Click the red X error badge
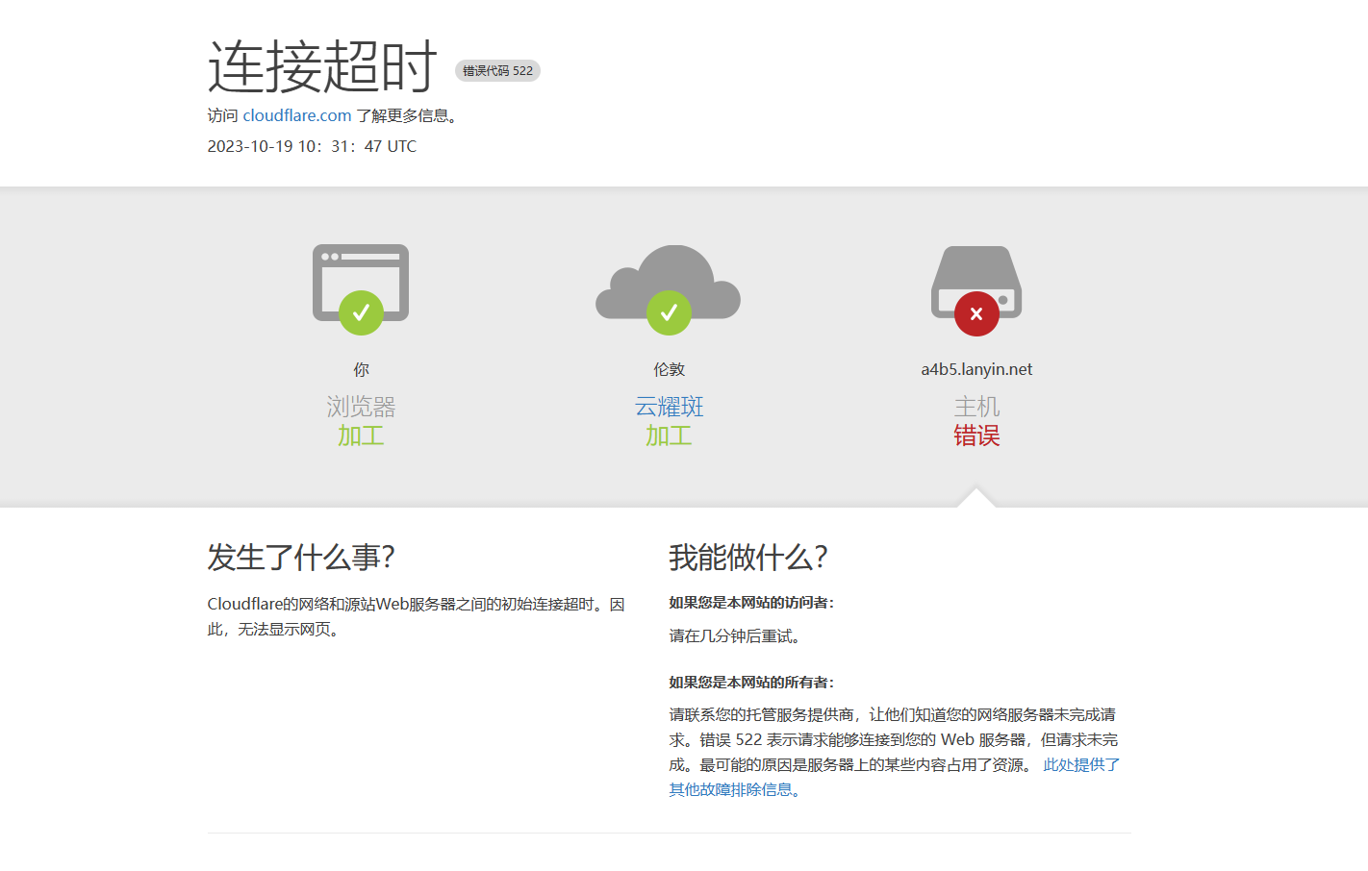 [976, 313]
